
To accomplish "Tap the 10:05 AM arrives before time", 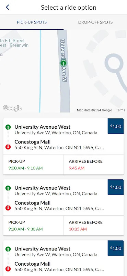I will [78, 229].
